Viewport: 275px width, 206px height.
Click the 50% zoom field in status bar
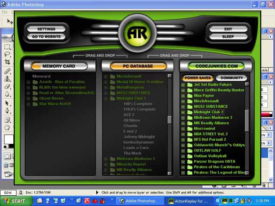[x=8, y=193]
